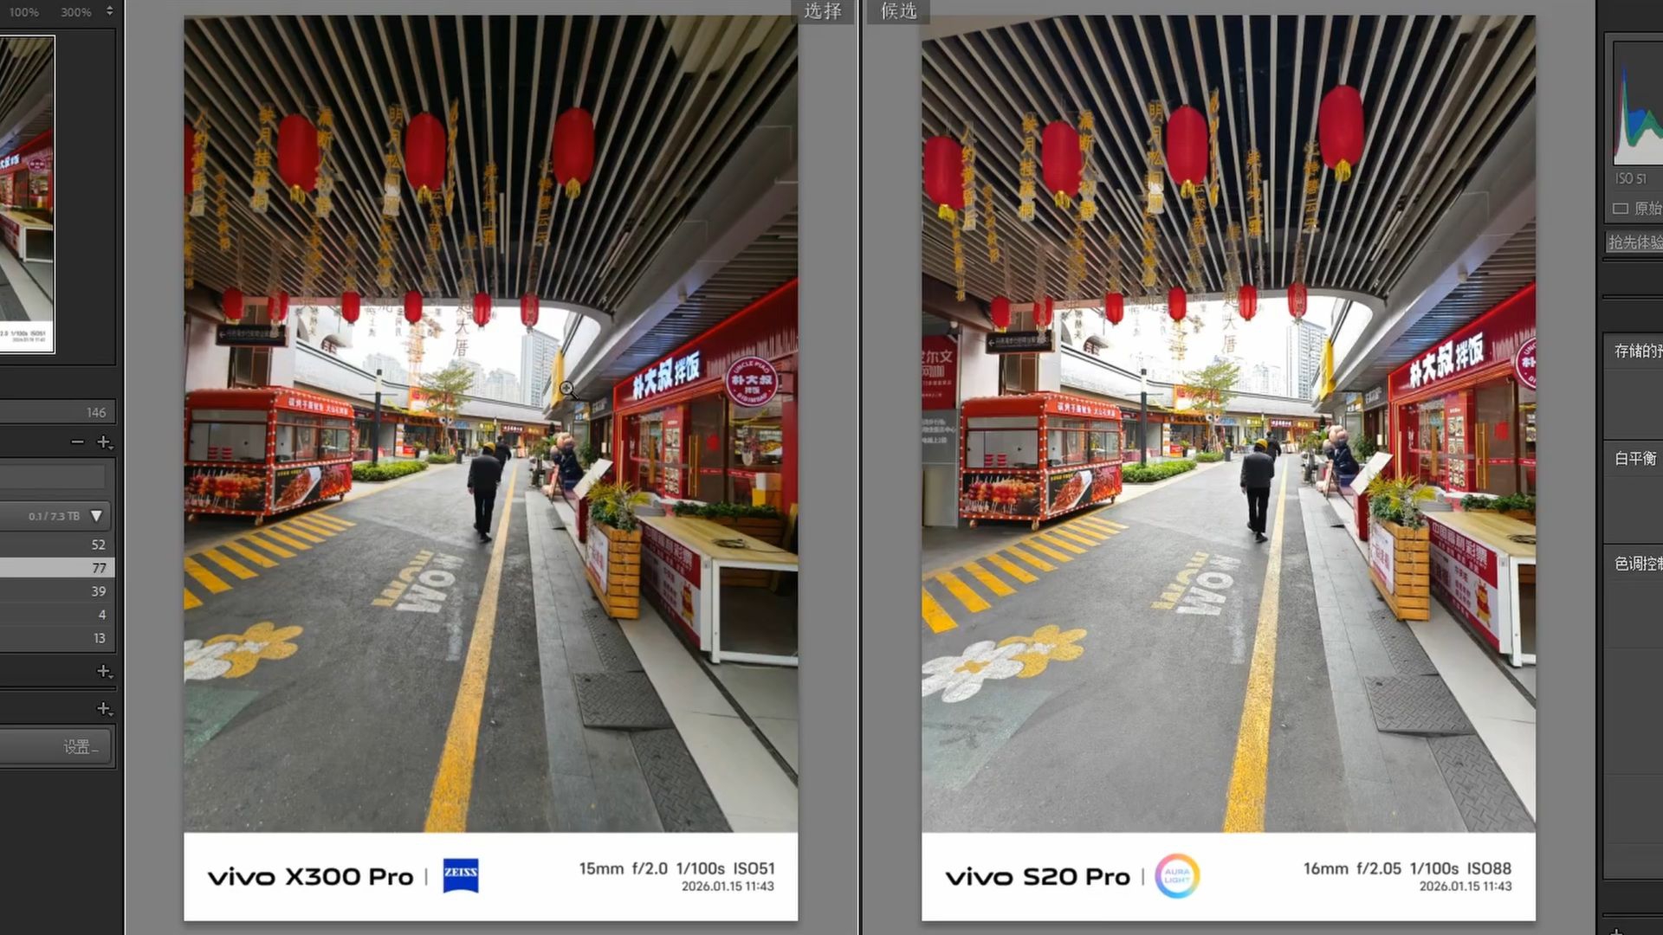Expand the 0.1 / 7.3 TB volume triangle
Image resolution: width=1663 pixels, height=935 pixels.
tap(96, 516)
